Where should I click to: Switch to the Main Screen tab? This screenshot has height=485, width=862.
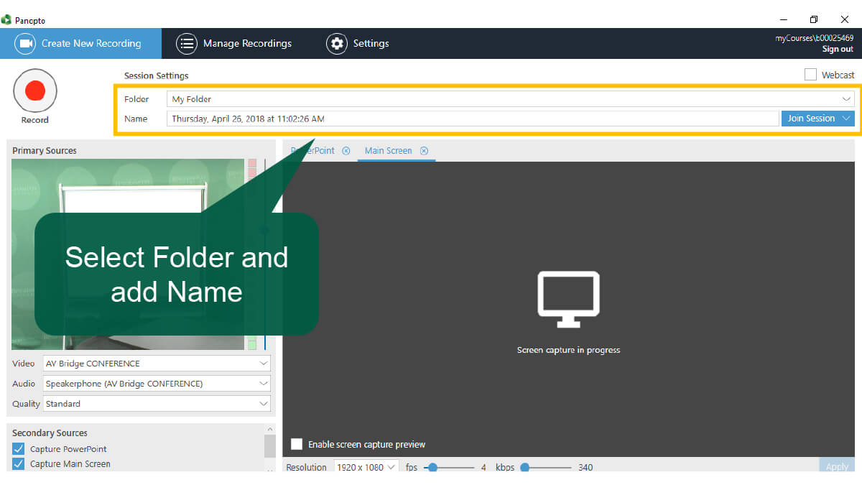coord(388,151)
